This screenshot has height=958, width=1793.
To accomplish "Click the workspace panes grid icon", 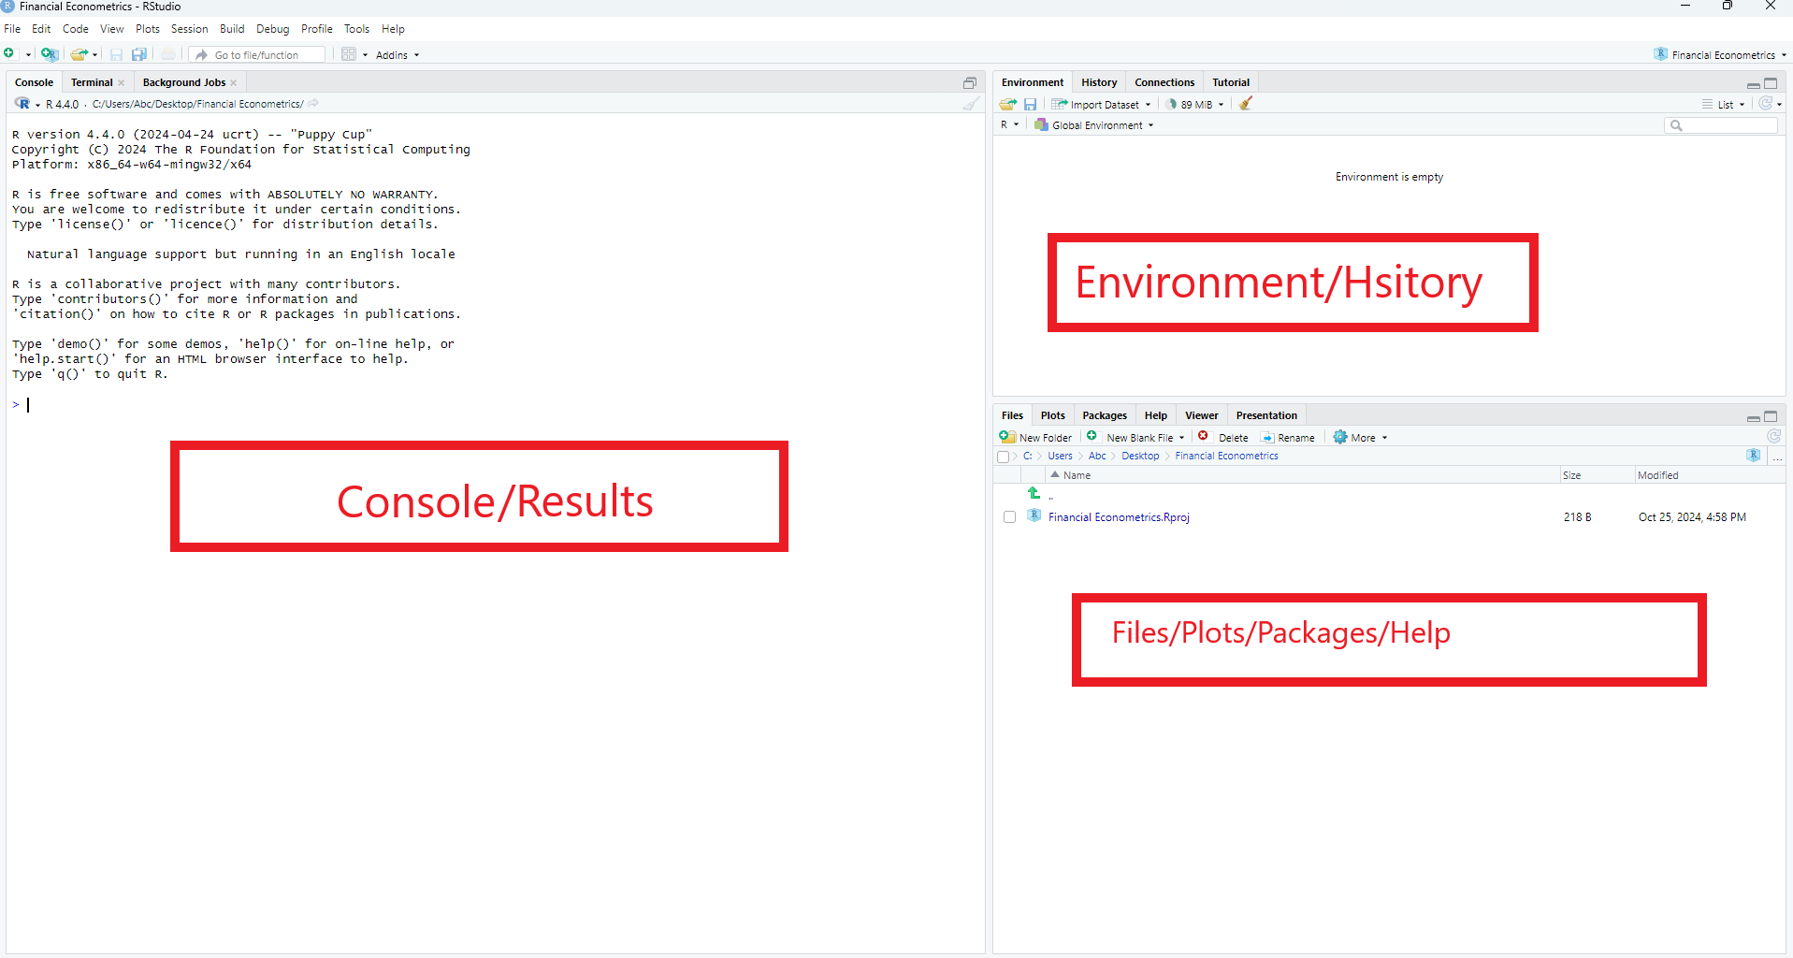I will 349,54.
